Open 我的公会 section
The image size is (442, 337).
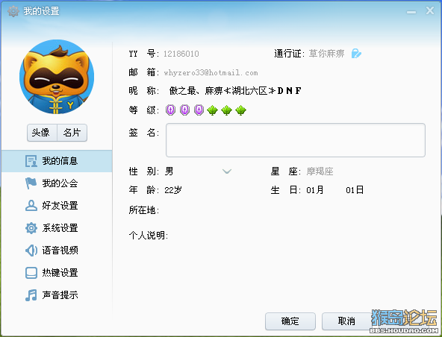(x=57, y=183)
